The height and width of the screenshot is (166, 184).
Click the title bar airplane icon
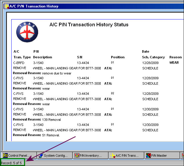click(x=7, y=6)
